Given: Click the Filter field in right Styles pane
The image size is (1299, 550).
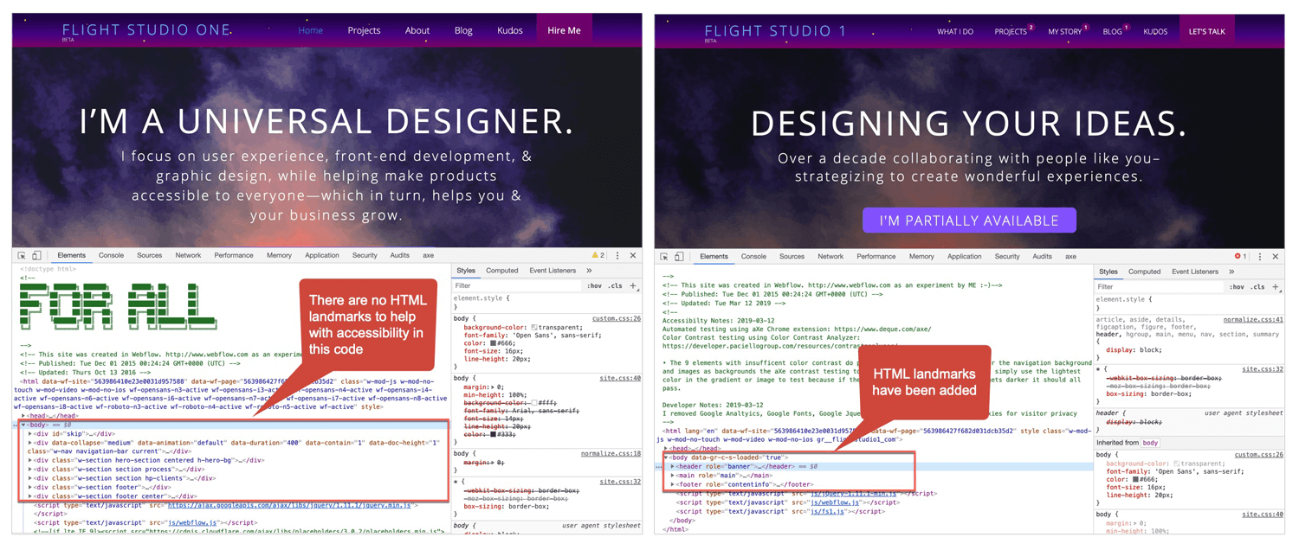Looking at the screenshot, I should [1160, 286].
